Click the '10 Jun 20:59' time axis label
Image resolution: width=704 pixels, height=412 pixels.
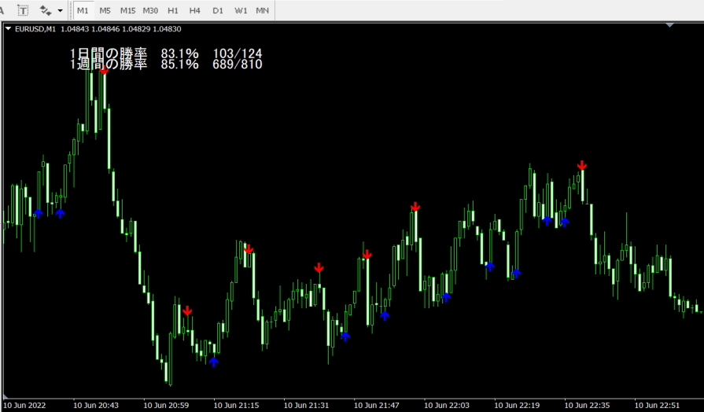(166, 405)
